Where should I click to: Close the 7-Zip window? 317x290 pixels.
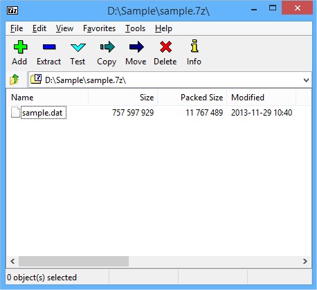click(x=298, y=8)
